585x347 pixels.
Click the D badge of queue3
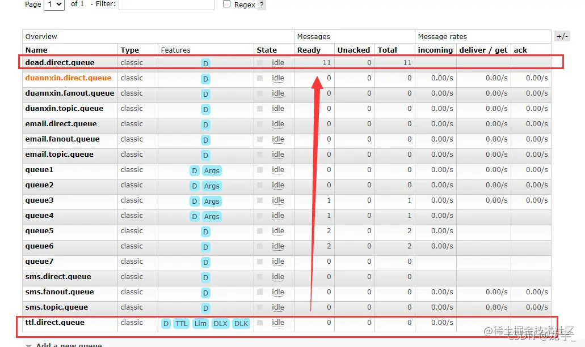coord(195,201)
